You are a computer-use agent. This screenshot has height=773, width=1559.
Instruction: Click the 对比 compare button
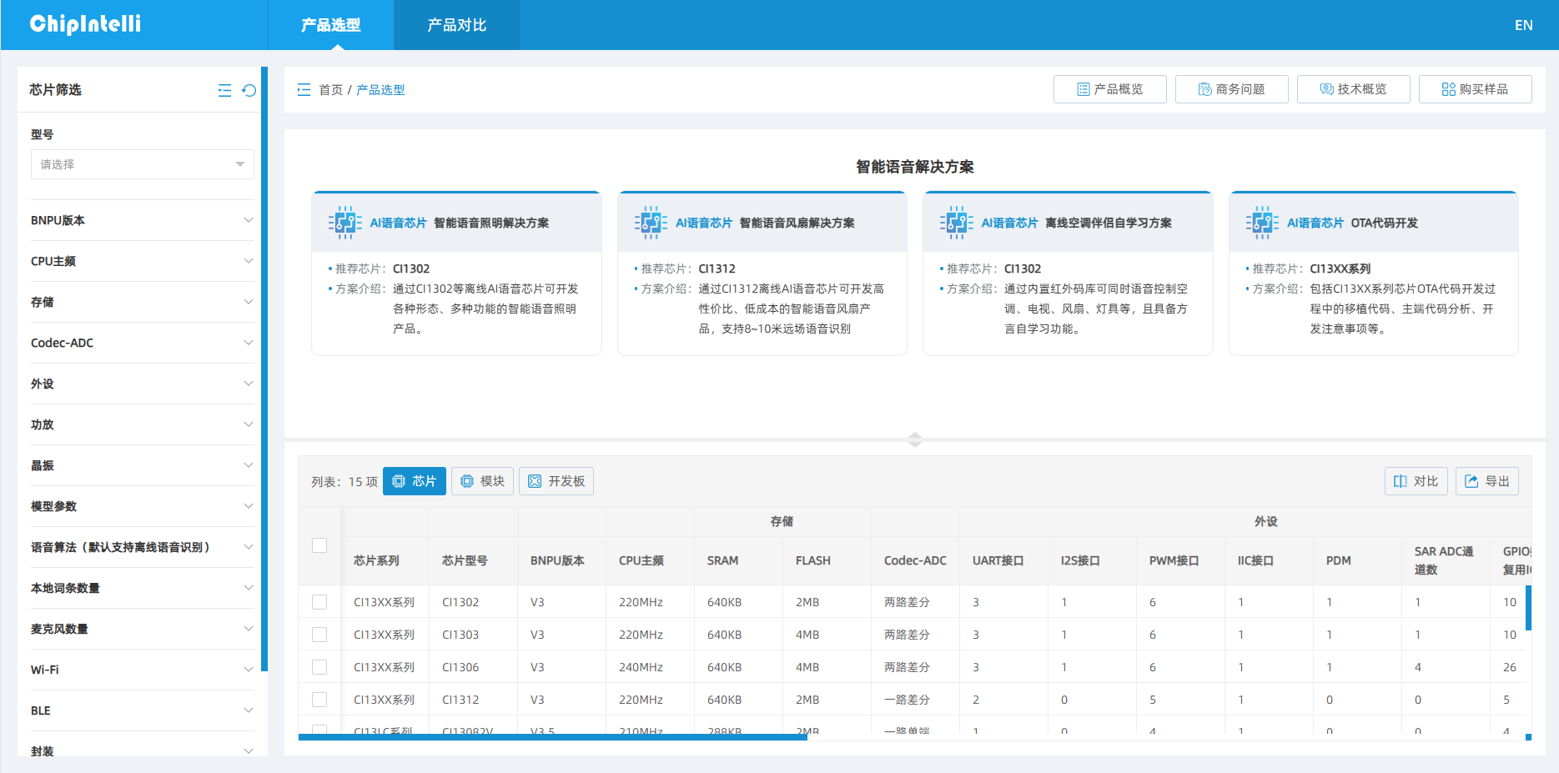pyautogui.click(x=1416, y=481)
